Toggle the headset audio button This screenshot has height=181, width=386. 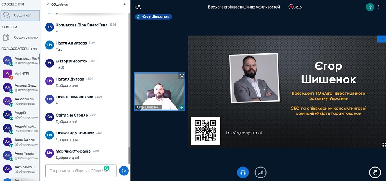pos(243,172)
